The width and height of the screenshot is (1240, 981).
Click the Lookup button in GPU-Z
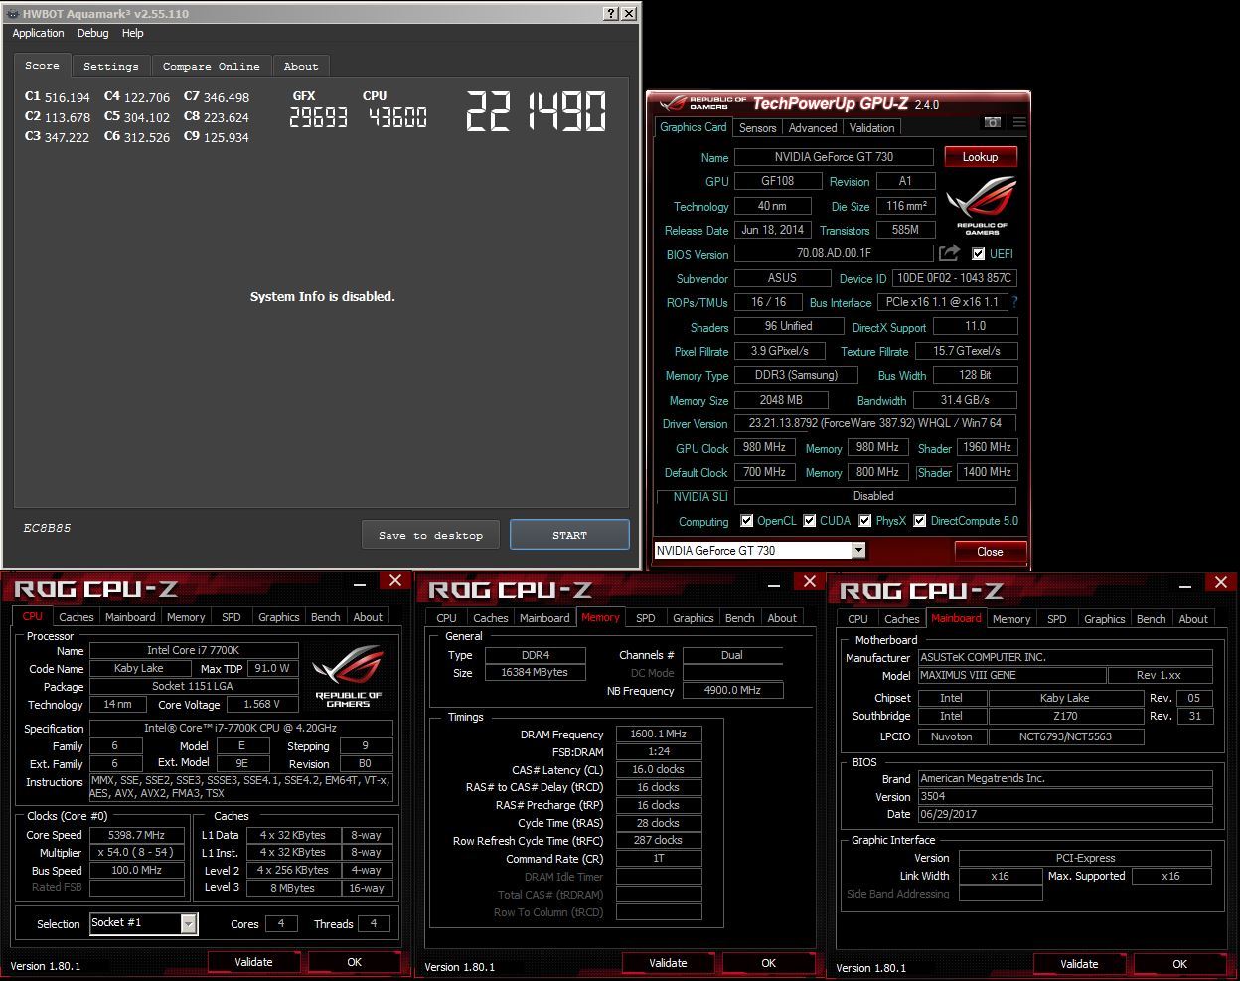(980, 157)
